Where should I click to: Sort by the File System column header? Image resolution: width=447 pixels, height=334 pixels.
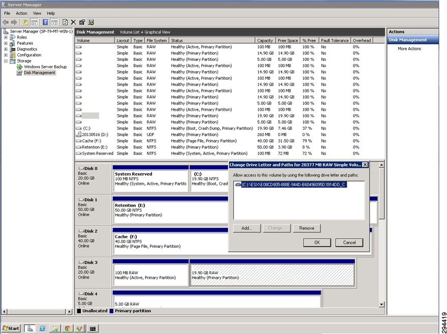coord(157,41)
